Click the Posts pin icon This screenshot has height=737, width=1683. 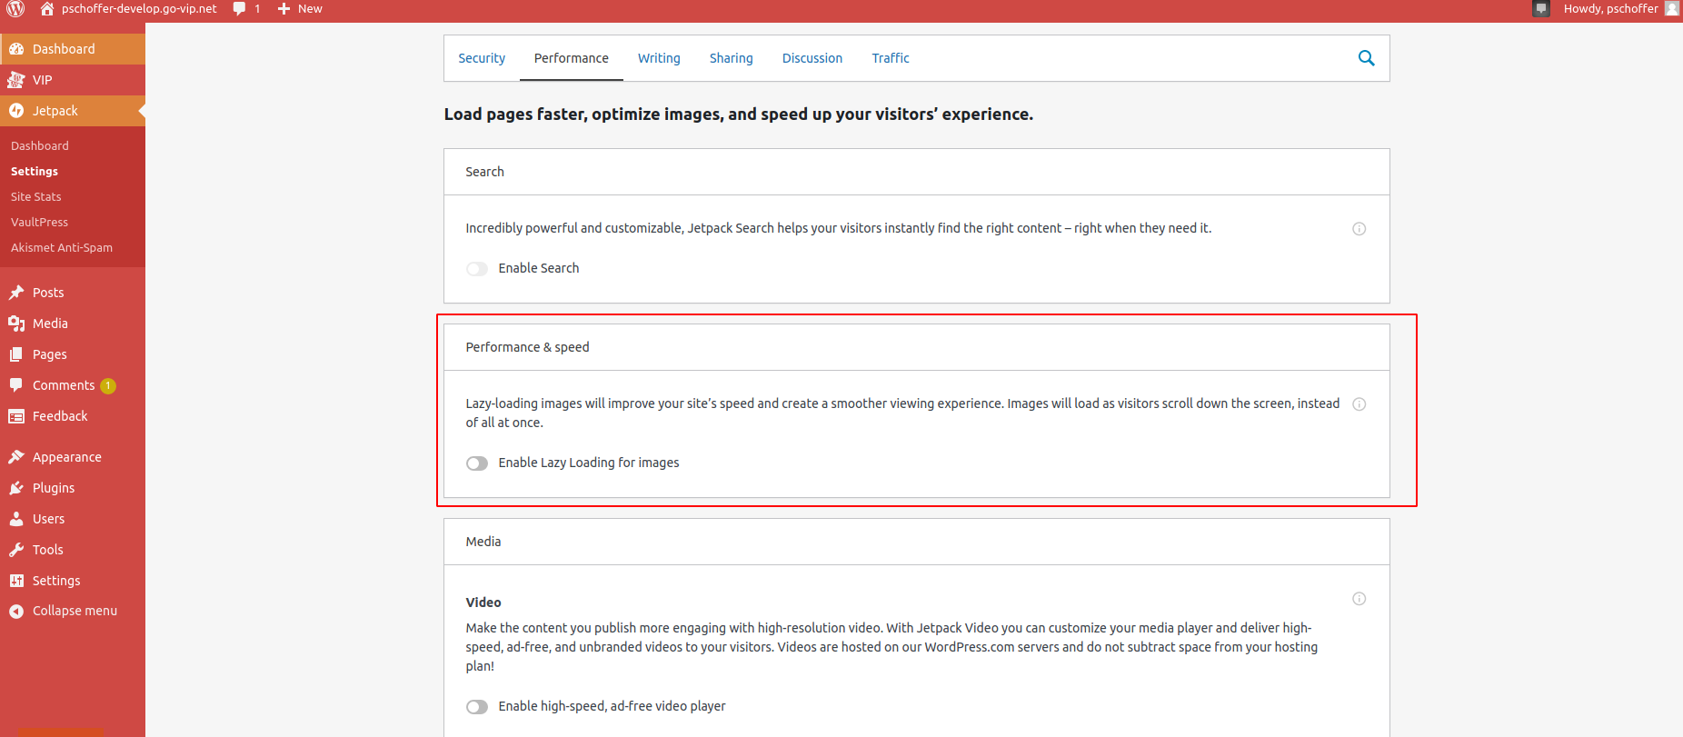click(x=16, y=293)
